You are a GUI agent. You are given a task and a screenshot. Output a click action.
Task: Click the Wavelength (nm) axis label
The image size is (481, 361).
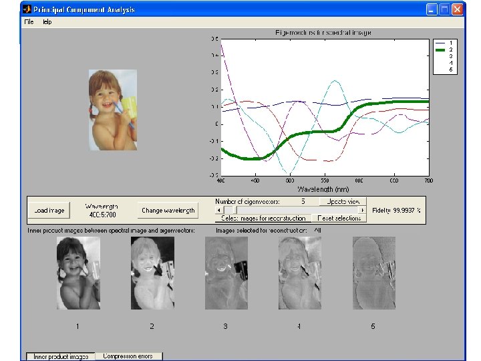coord(323,189)
